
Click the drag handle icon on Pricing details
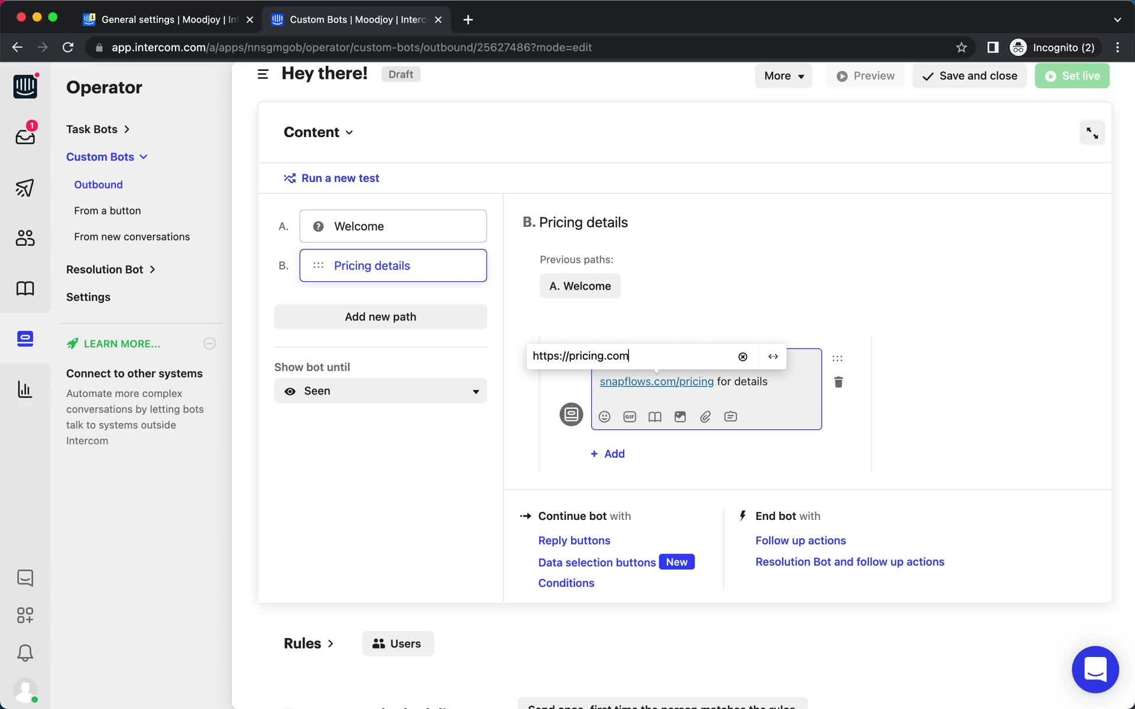click(318, 265)
